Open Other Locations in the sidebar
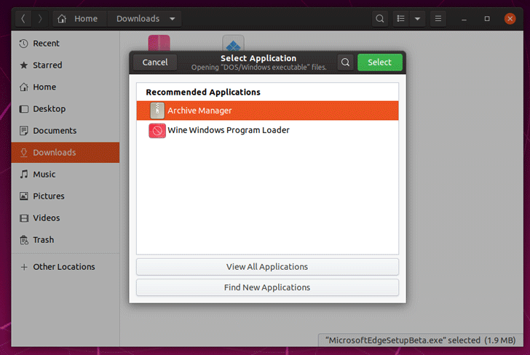Screen dimensions: 530x355 point(66,267)
